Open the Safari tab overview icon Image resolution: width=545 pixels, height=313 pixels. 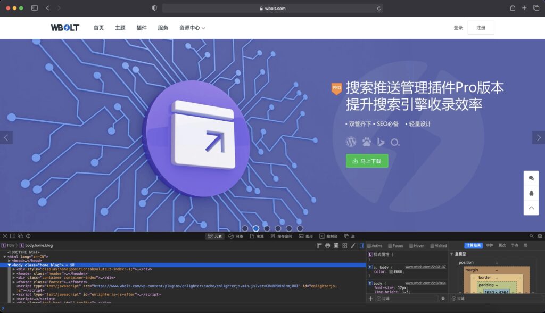click(x=536, y=8)
